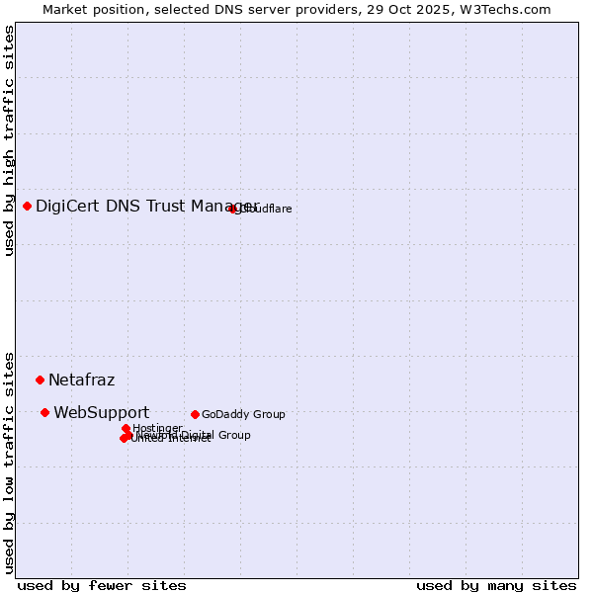Select the WebSupport red data point
The height and width of the screenshot is (593, 593).
coord(45,412)
